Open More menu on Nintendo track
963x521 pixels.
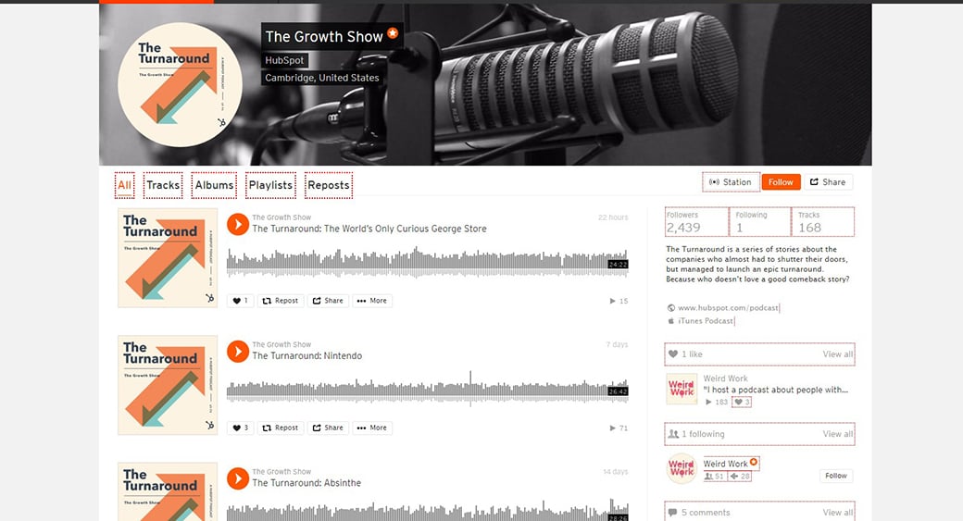click(372, 428)
